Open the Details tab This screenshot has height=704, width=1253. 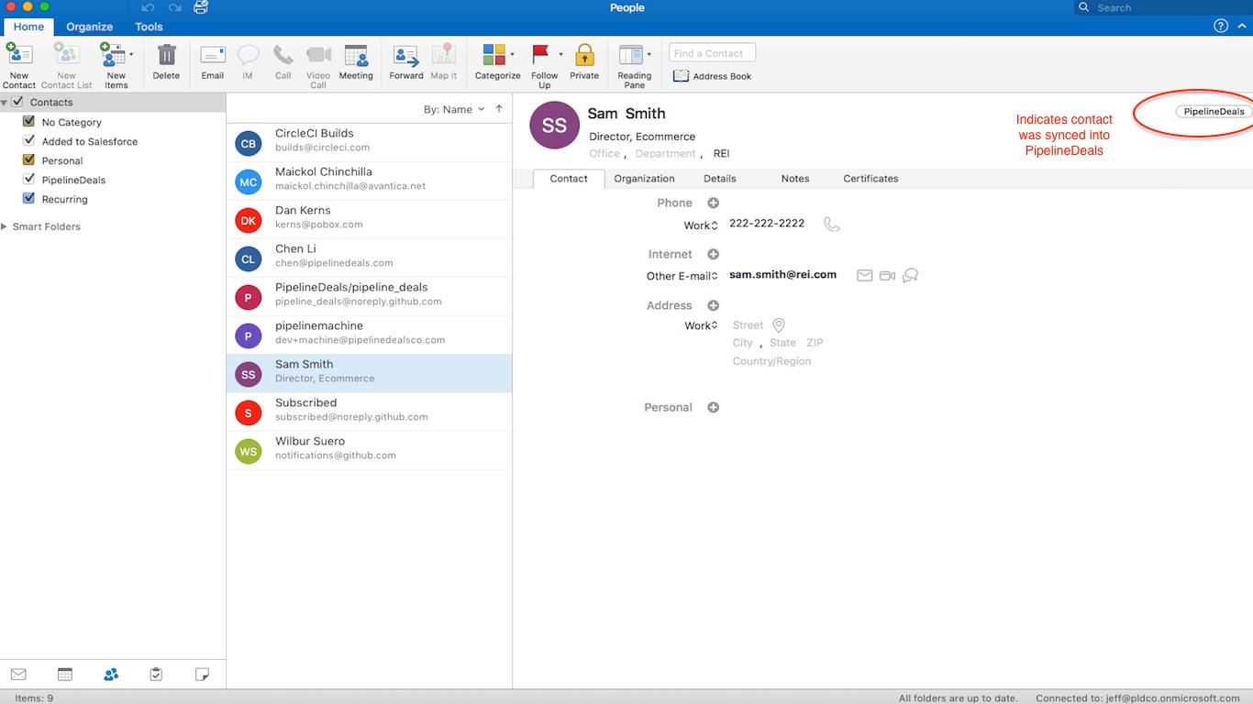click(719, 179)
